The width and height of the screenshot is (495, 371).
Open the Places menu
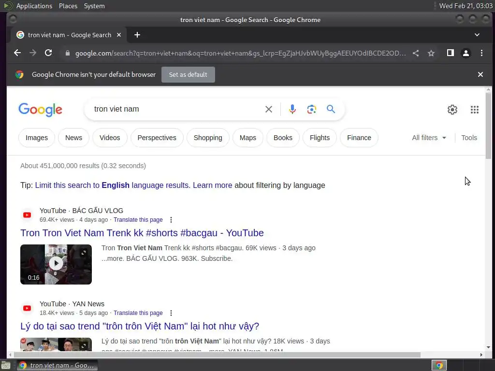[x=68, y=6]
